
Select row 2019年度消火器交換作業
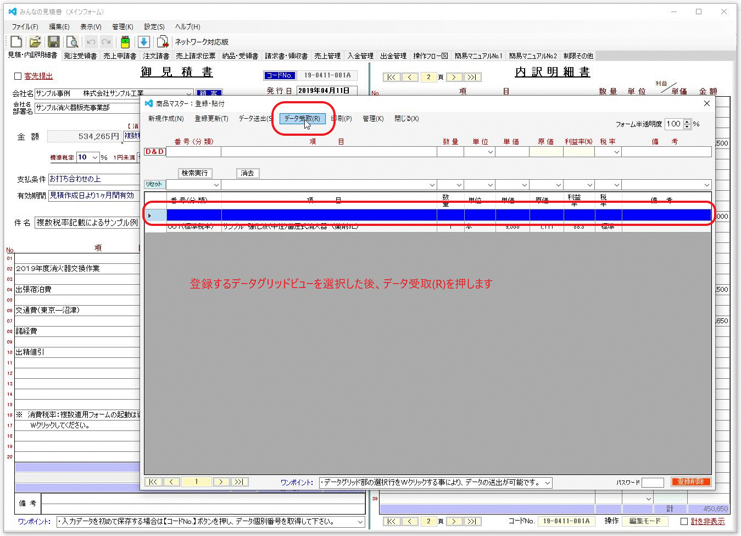pos(77,268)
